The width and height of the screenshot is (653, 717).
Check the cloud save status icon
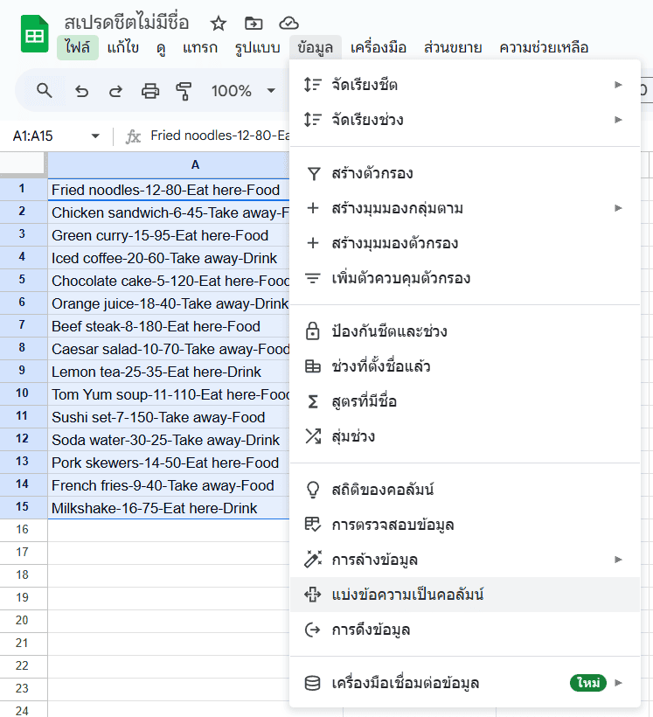coord(288,24)
